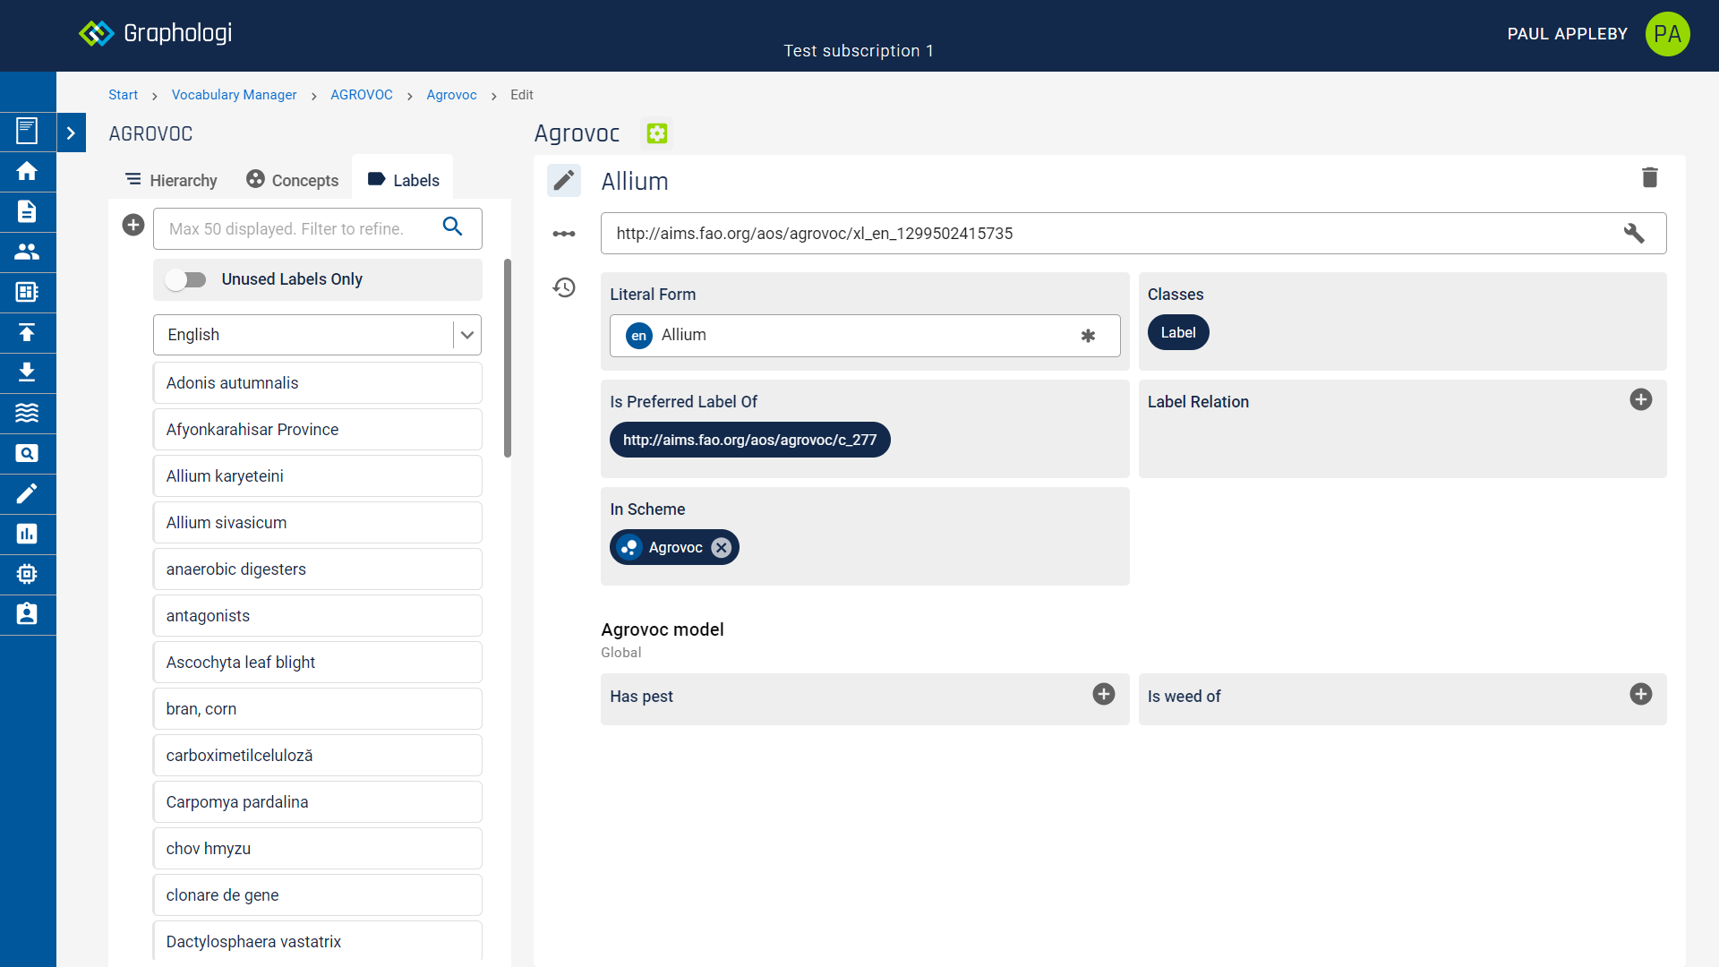Delete the Allium label with trash icon
The width and height of the screenshot is (1719, 967).
coord(1650,177)
